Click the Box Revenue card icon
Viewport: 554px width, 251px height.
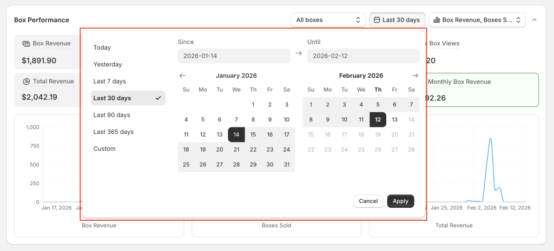coord(26,43)
